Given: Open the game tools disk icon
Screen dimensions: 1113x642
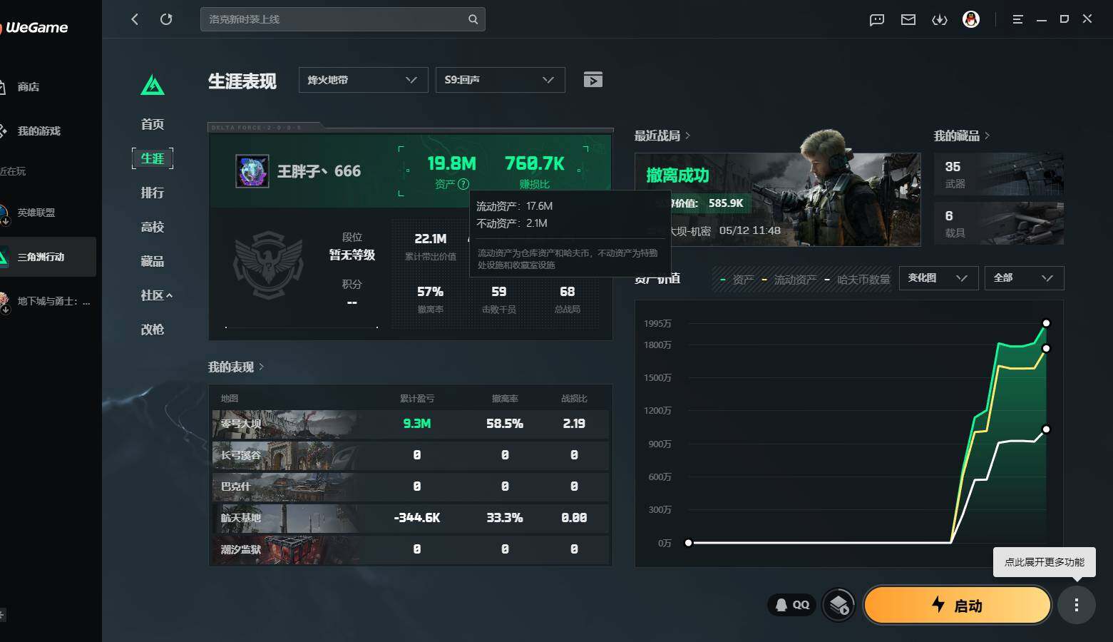Looking at the screenshot, I should 838,606.
